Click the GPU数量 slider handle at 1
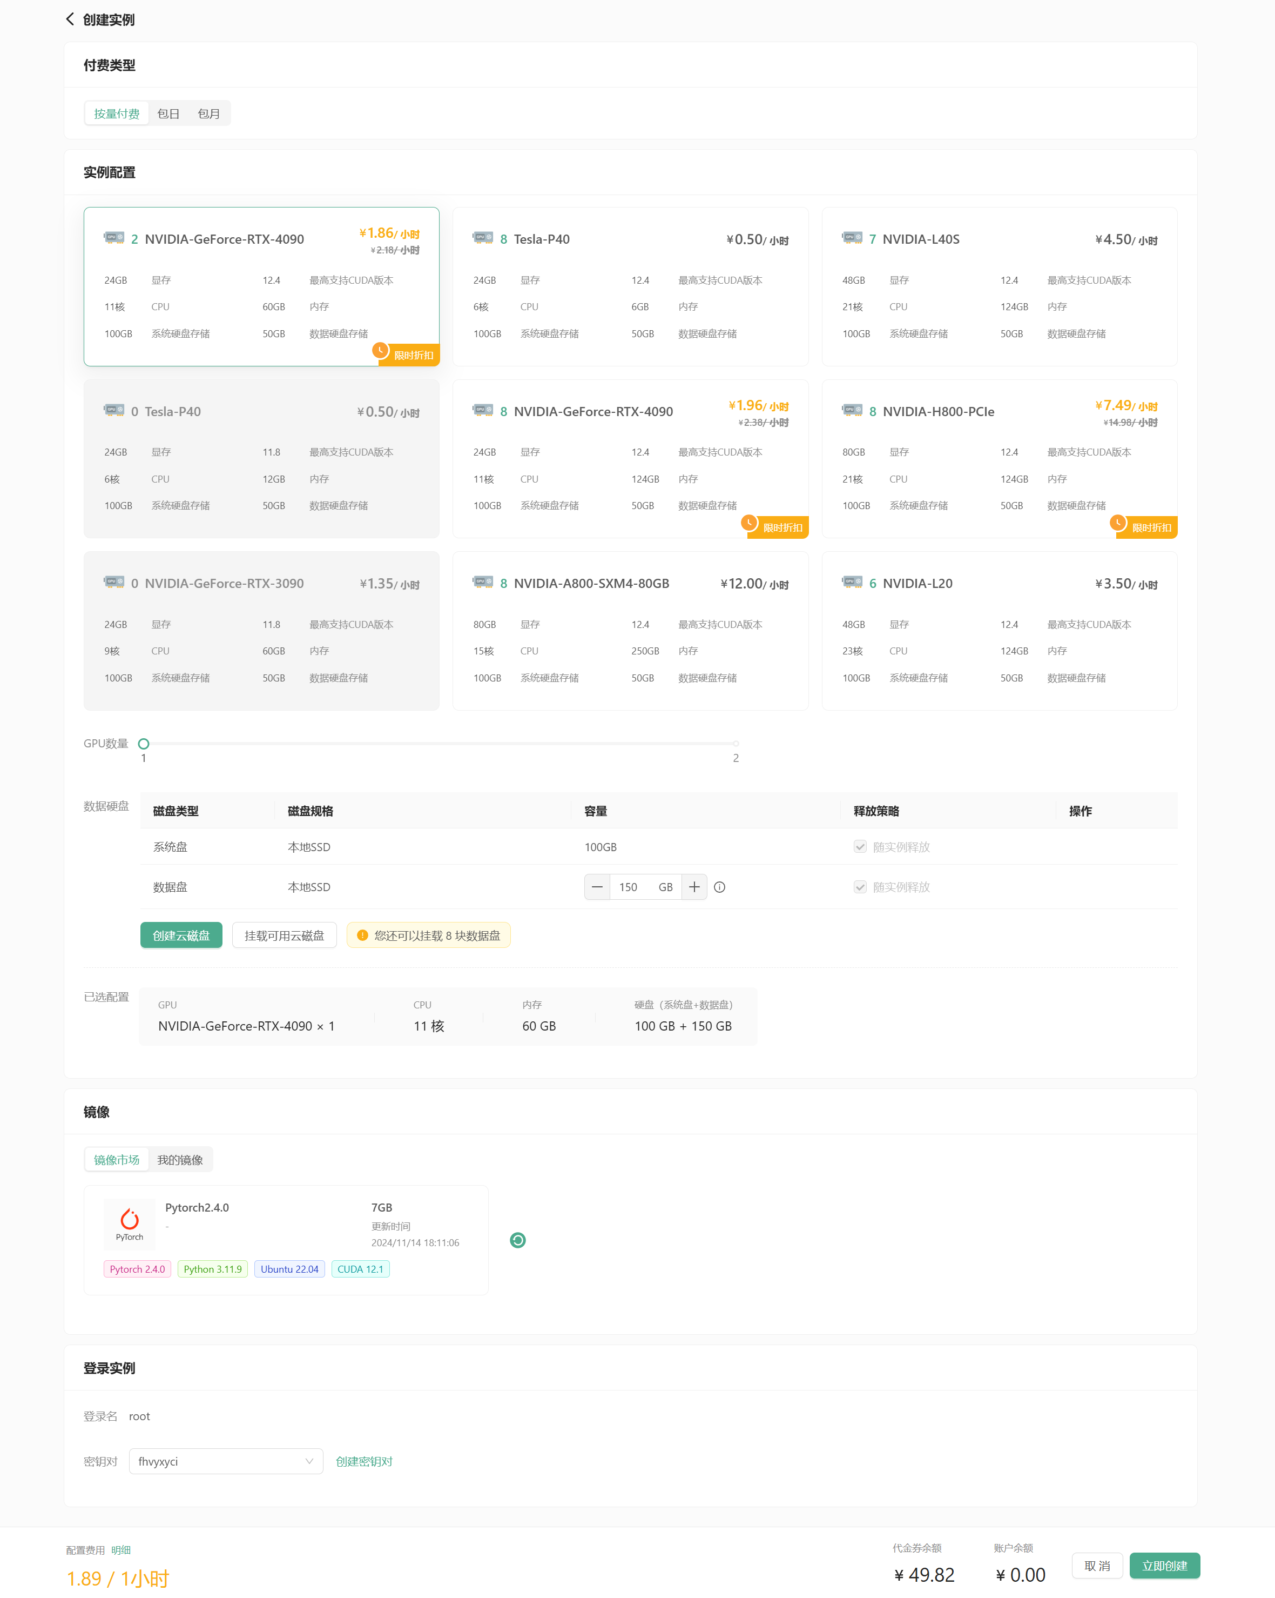 tap(144, 744)
